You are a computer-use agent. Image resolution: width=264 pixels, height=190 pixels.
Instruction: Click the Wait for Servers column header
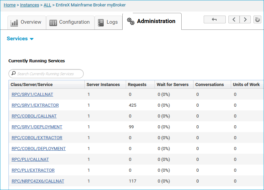point(174,84)
